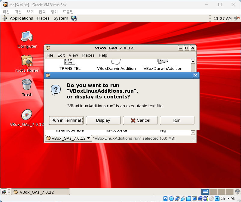Select the TRANS.TBL file
The image size is (241, 202).
tap(70, 65)
